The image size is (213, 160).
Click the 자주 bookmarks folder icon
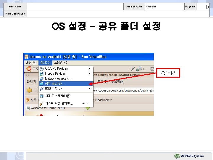28,100
